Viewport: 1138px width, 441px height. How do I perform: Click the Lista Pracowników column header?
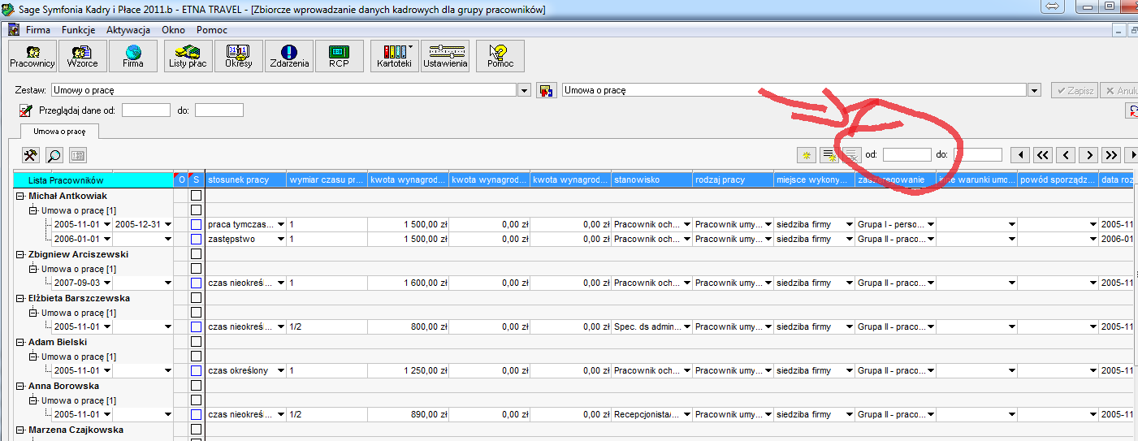(x=93, y=179)
